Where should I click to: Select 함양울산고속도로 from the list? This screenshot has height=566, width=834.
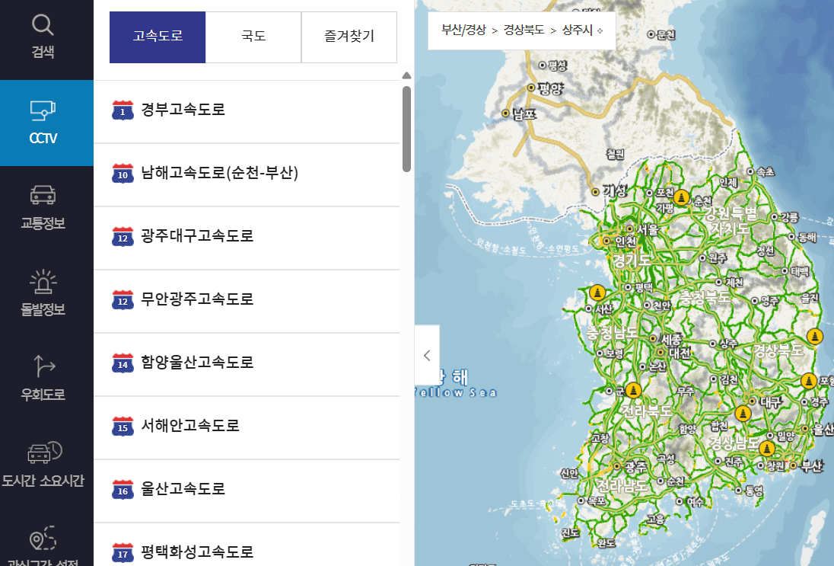(x=247, y=365)
